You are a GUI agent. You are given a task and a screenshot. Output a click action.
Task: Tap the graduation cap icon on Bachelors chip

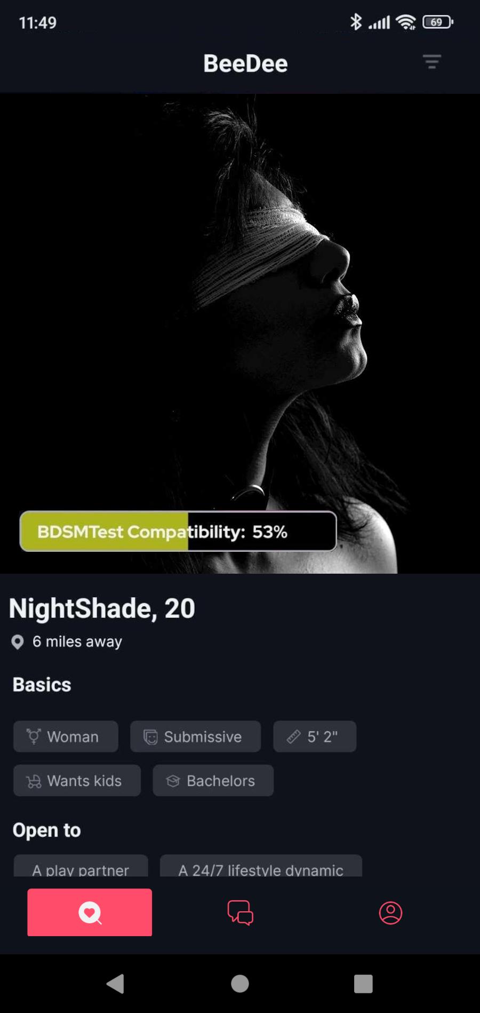click(x=173, y=781)
